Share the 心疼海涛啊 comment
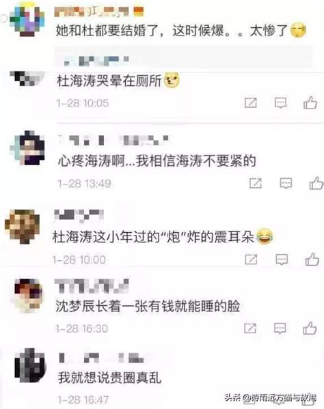The image size is (324, 409). [x=256, y=184]
